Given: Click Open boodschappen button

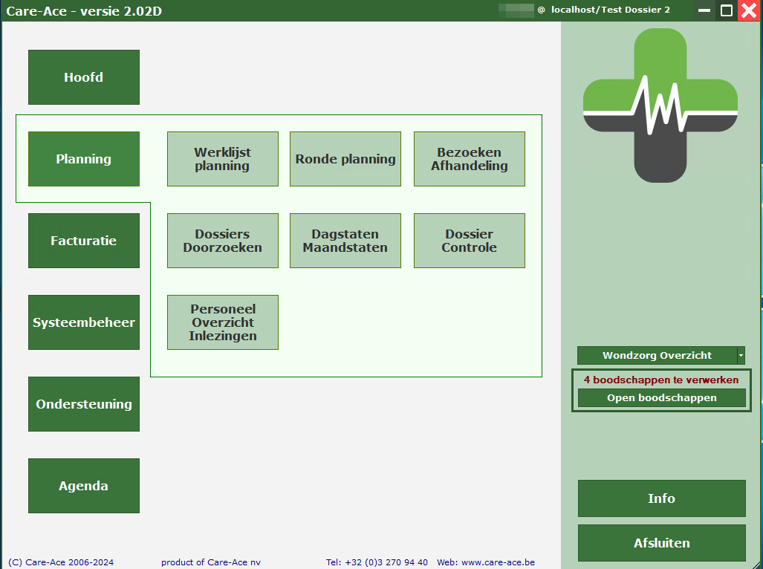Looking at the screenshot, I should (661, 398).
